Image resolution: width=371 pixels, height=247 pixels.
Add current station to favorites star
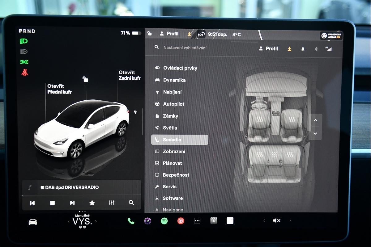click(x=92, y=203)
